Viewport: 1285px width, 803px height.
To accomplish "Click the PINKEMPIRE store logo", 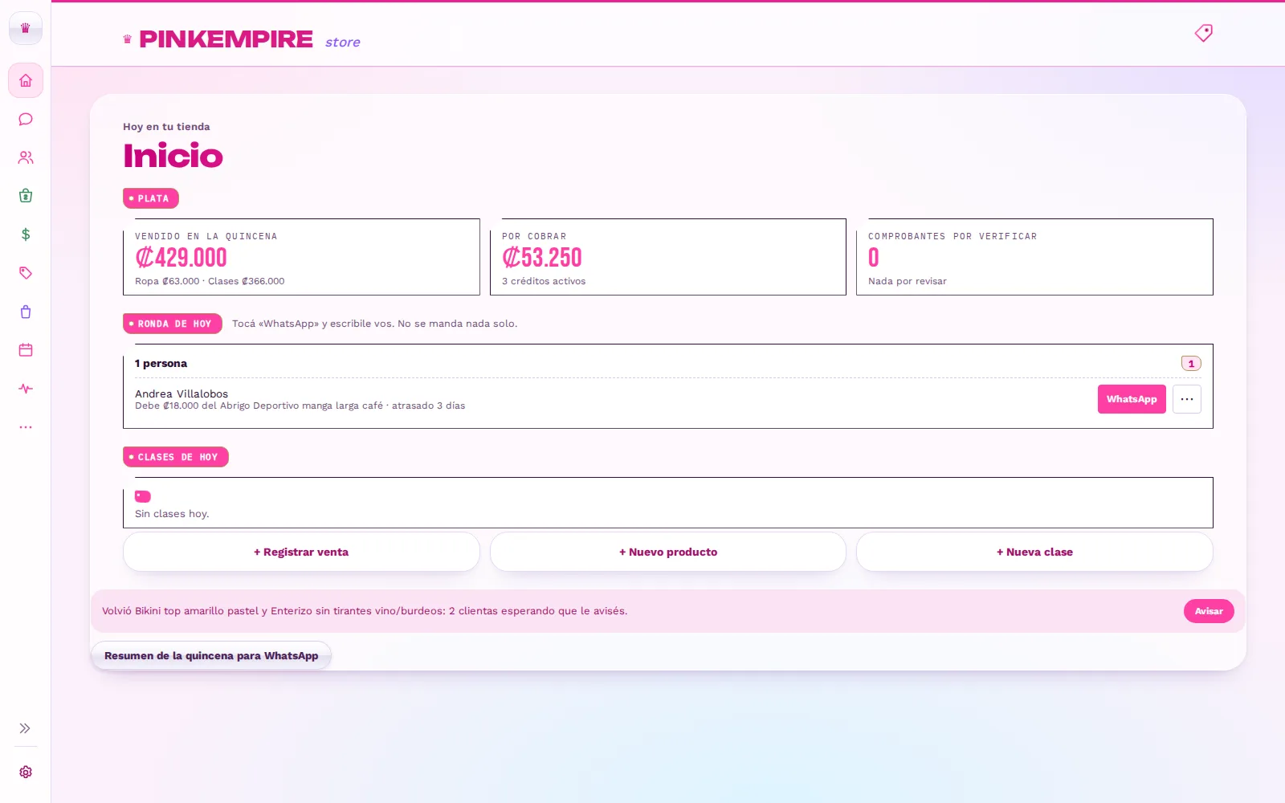I will 242,39.
